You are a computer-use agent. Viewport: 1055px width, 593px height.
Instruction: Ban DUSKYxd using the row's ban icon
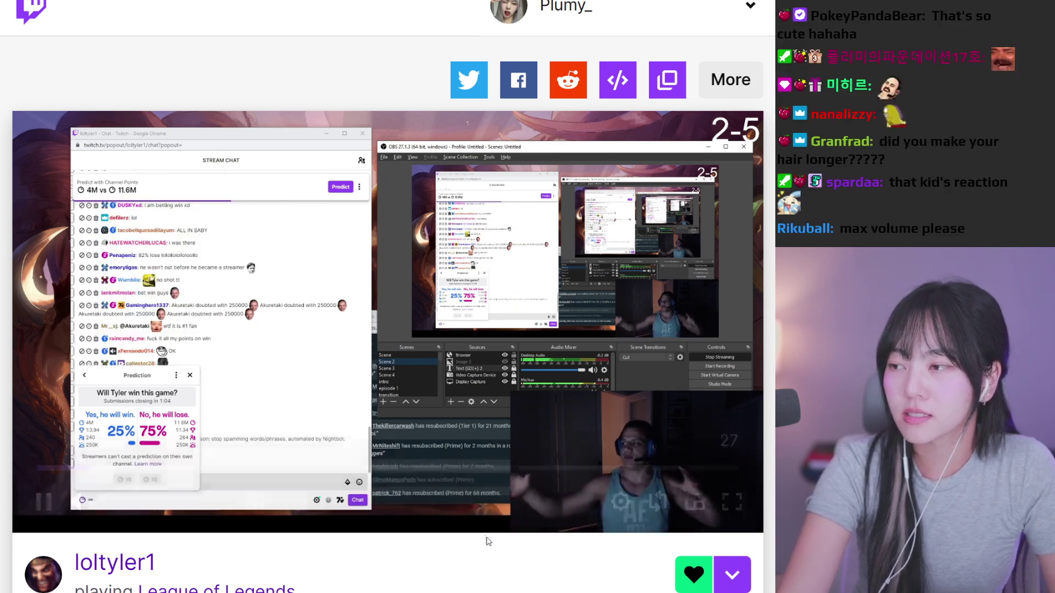(x=82, y=206)
